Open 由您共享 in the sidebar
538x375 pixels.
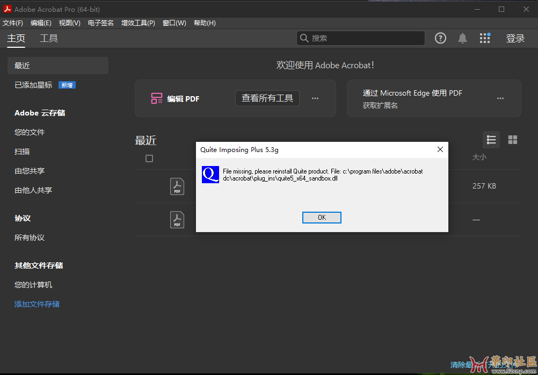pos(30,171)
